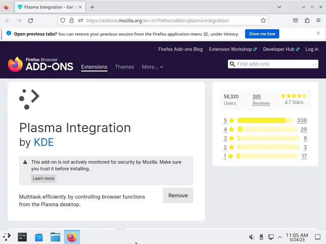
Task: Open site permissions icon in address bar
Action: pyautogui.click(x=81, y=21)
